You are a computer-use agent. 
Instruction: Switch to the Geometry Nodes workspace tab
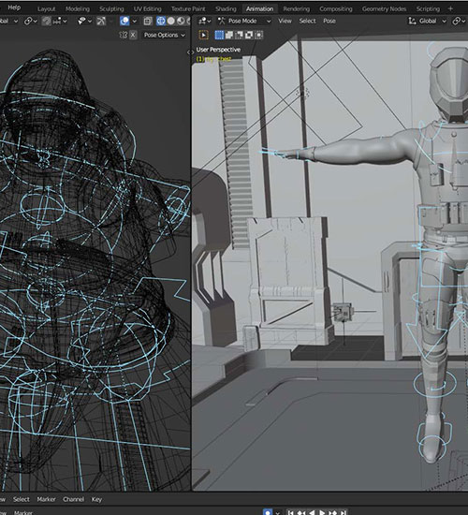point(384,8)
